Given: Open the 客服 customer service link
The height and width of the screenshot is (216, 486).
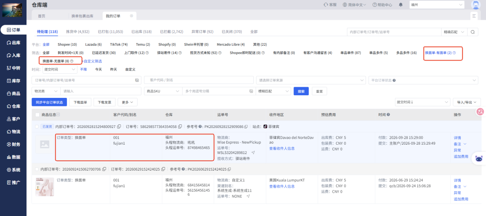Looking at the screenshot, I should tap(330, 4).
